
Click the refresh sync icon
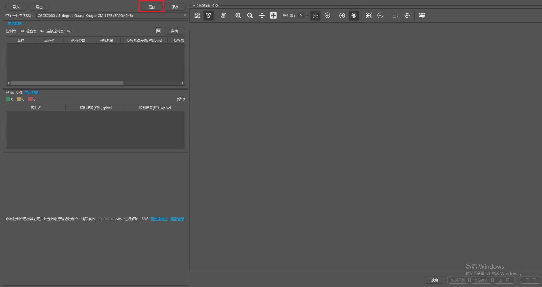click(x=407, y=15)
